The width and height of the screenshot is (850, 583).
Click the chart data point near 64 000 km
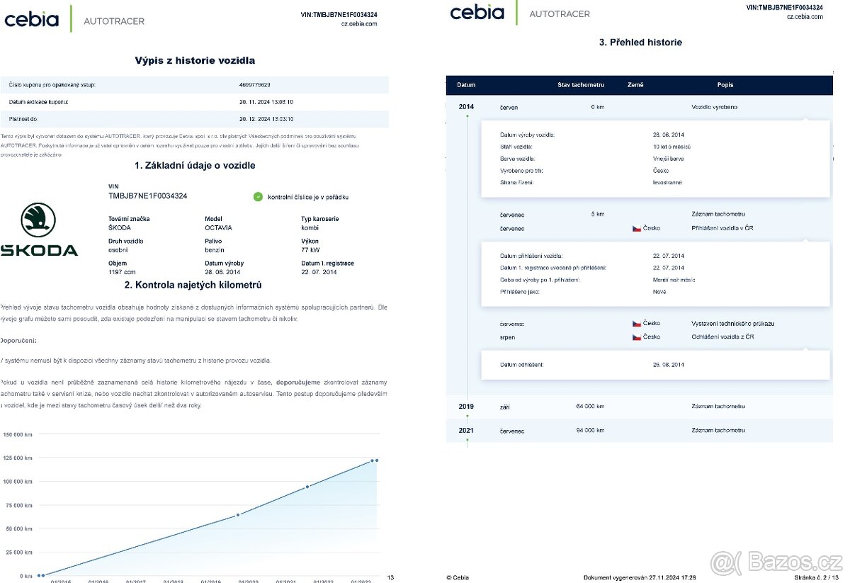(237, 515)
